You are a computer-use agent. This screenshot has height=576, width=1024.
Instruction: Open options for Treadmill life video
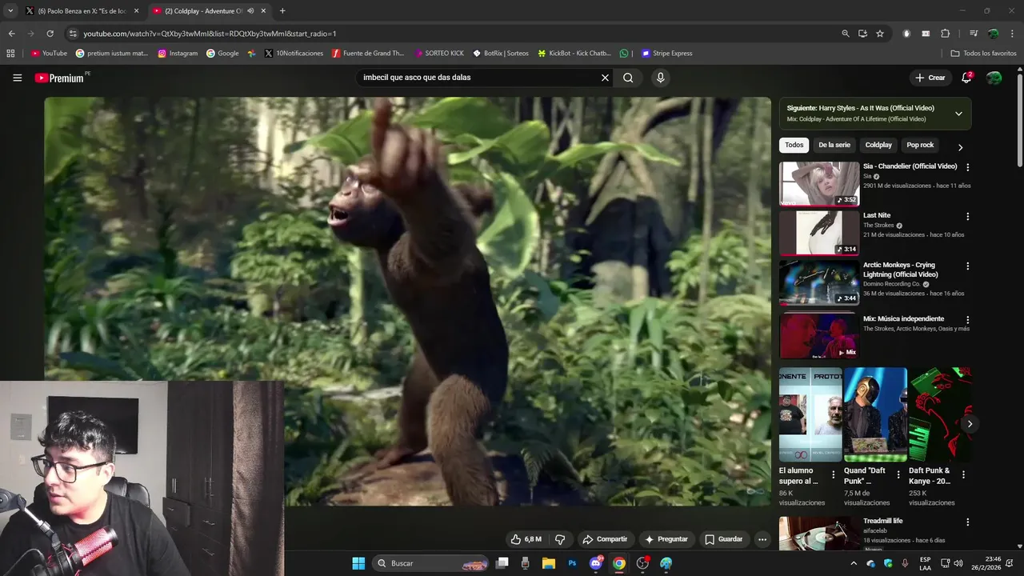968,522
